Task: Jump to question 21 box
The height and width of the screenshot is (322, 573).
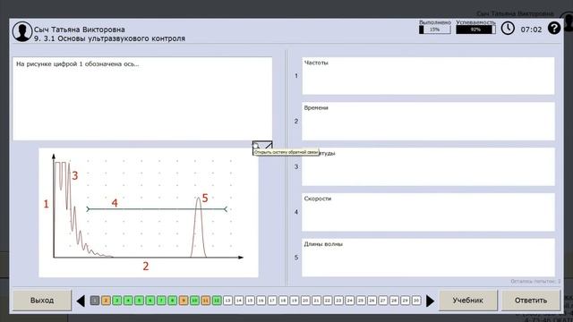Action: 316,301
